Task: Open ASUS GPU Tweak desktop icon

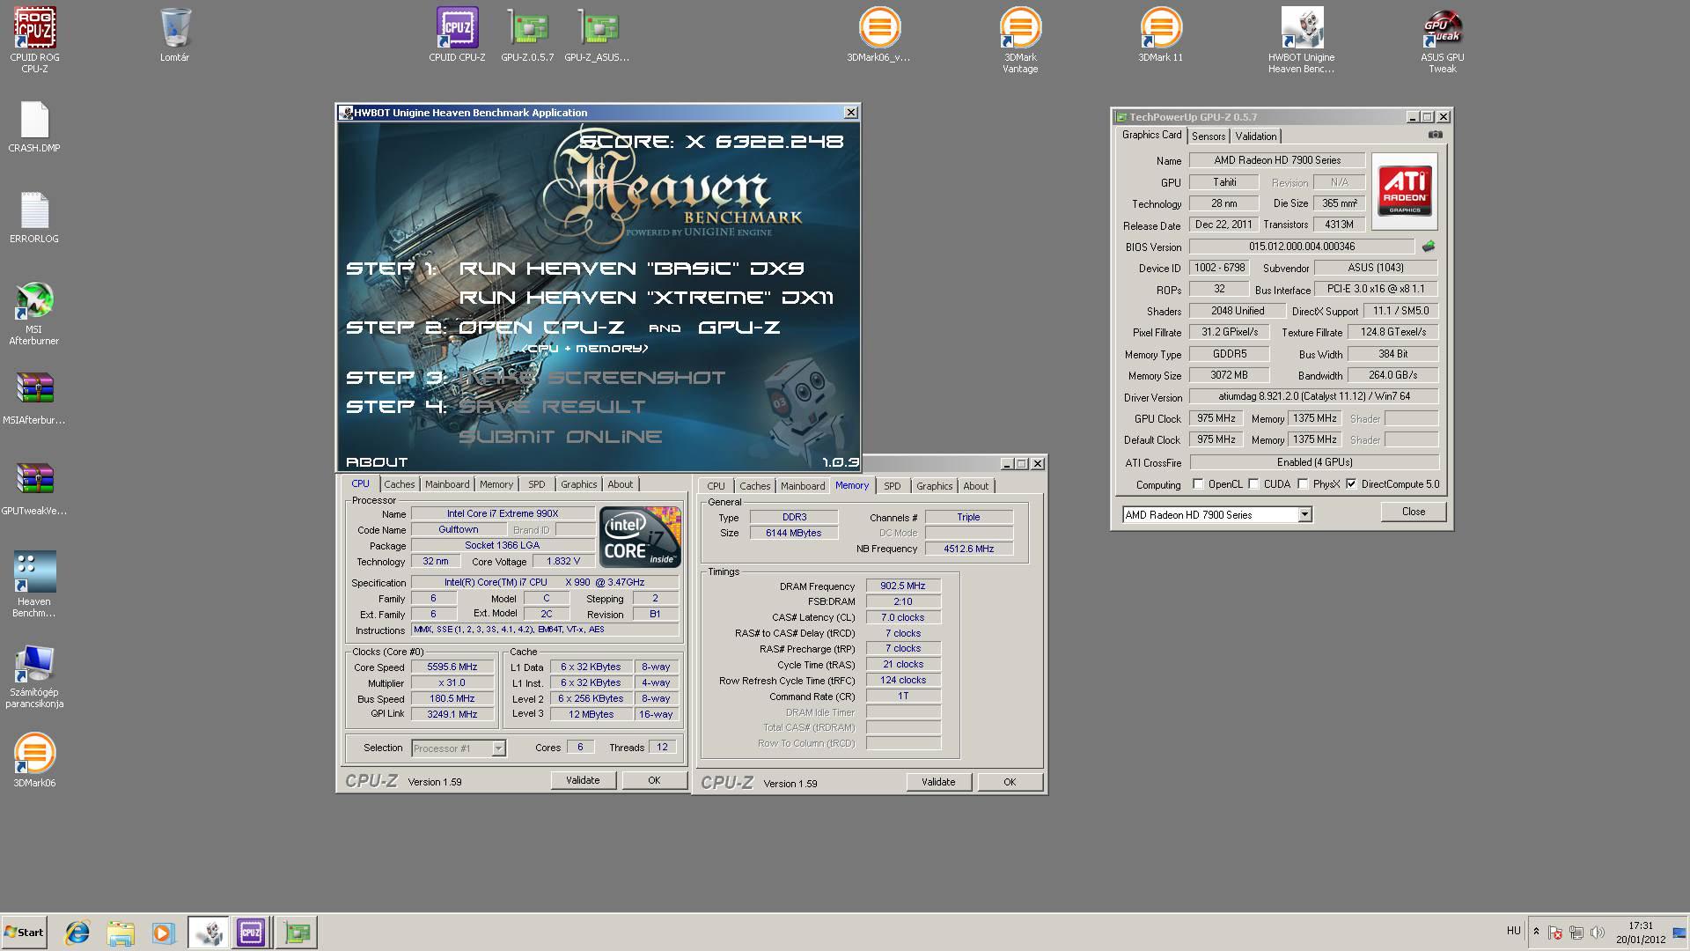Action: click(1442, 40)
